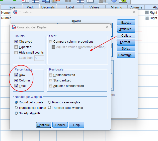Uncheck the Row percentages checkbox
This screenshot has height=141, width=158.
click(x=16, y=75)
